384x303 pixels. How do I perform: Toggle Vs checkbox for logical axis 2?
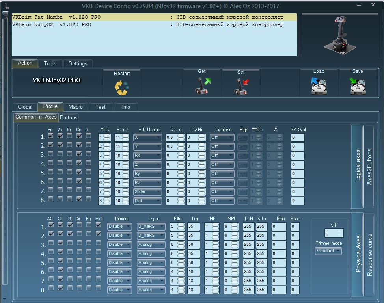pyautogui.click(x=60, y=144)
